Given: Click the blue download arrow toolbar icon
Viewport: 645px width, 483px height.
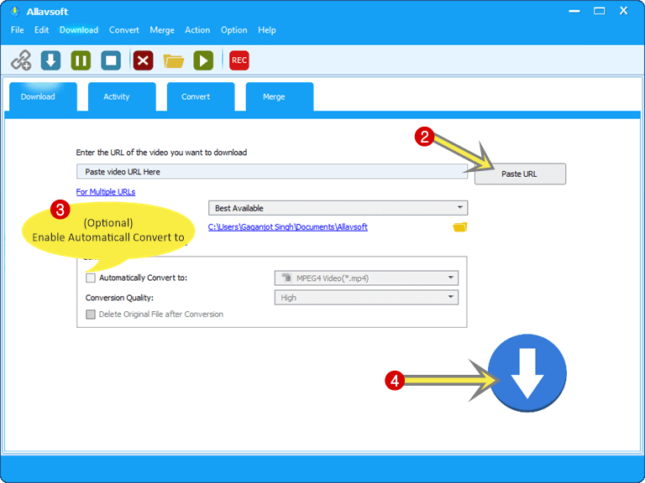Looking at the screenshot, I should click(x=50, y=60).
